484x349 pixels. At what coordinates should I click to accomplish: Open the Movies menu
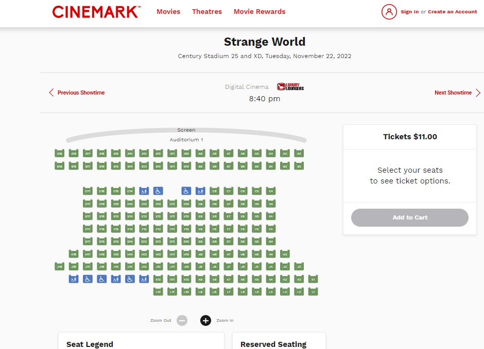(x=168, y=12)
